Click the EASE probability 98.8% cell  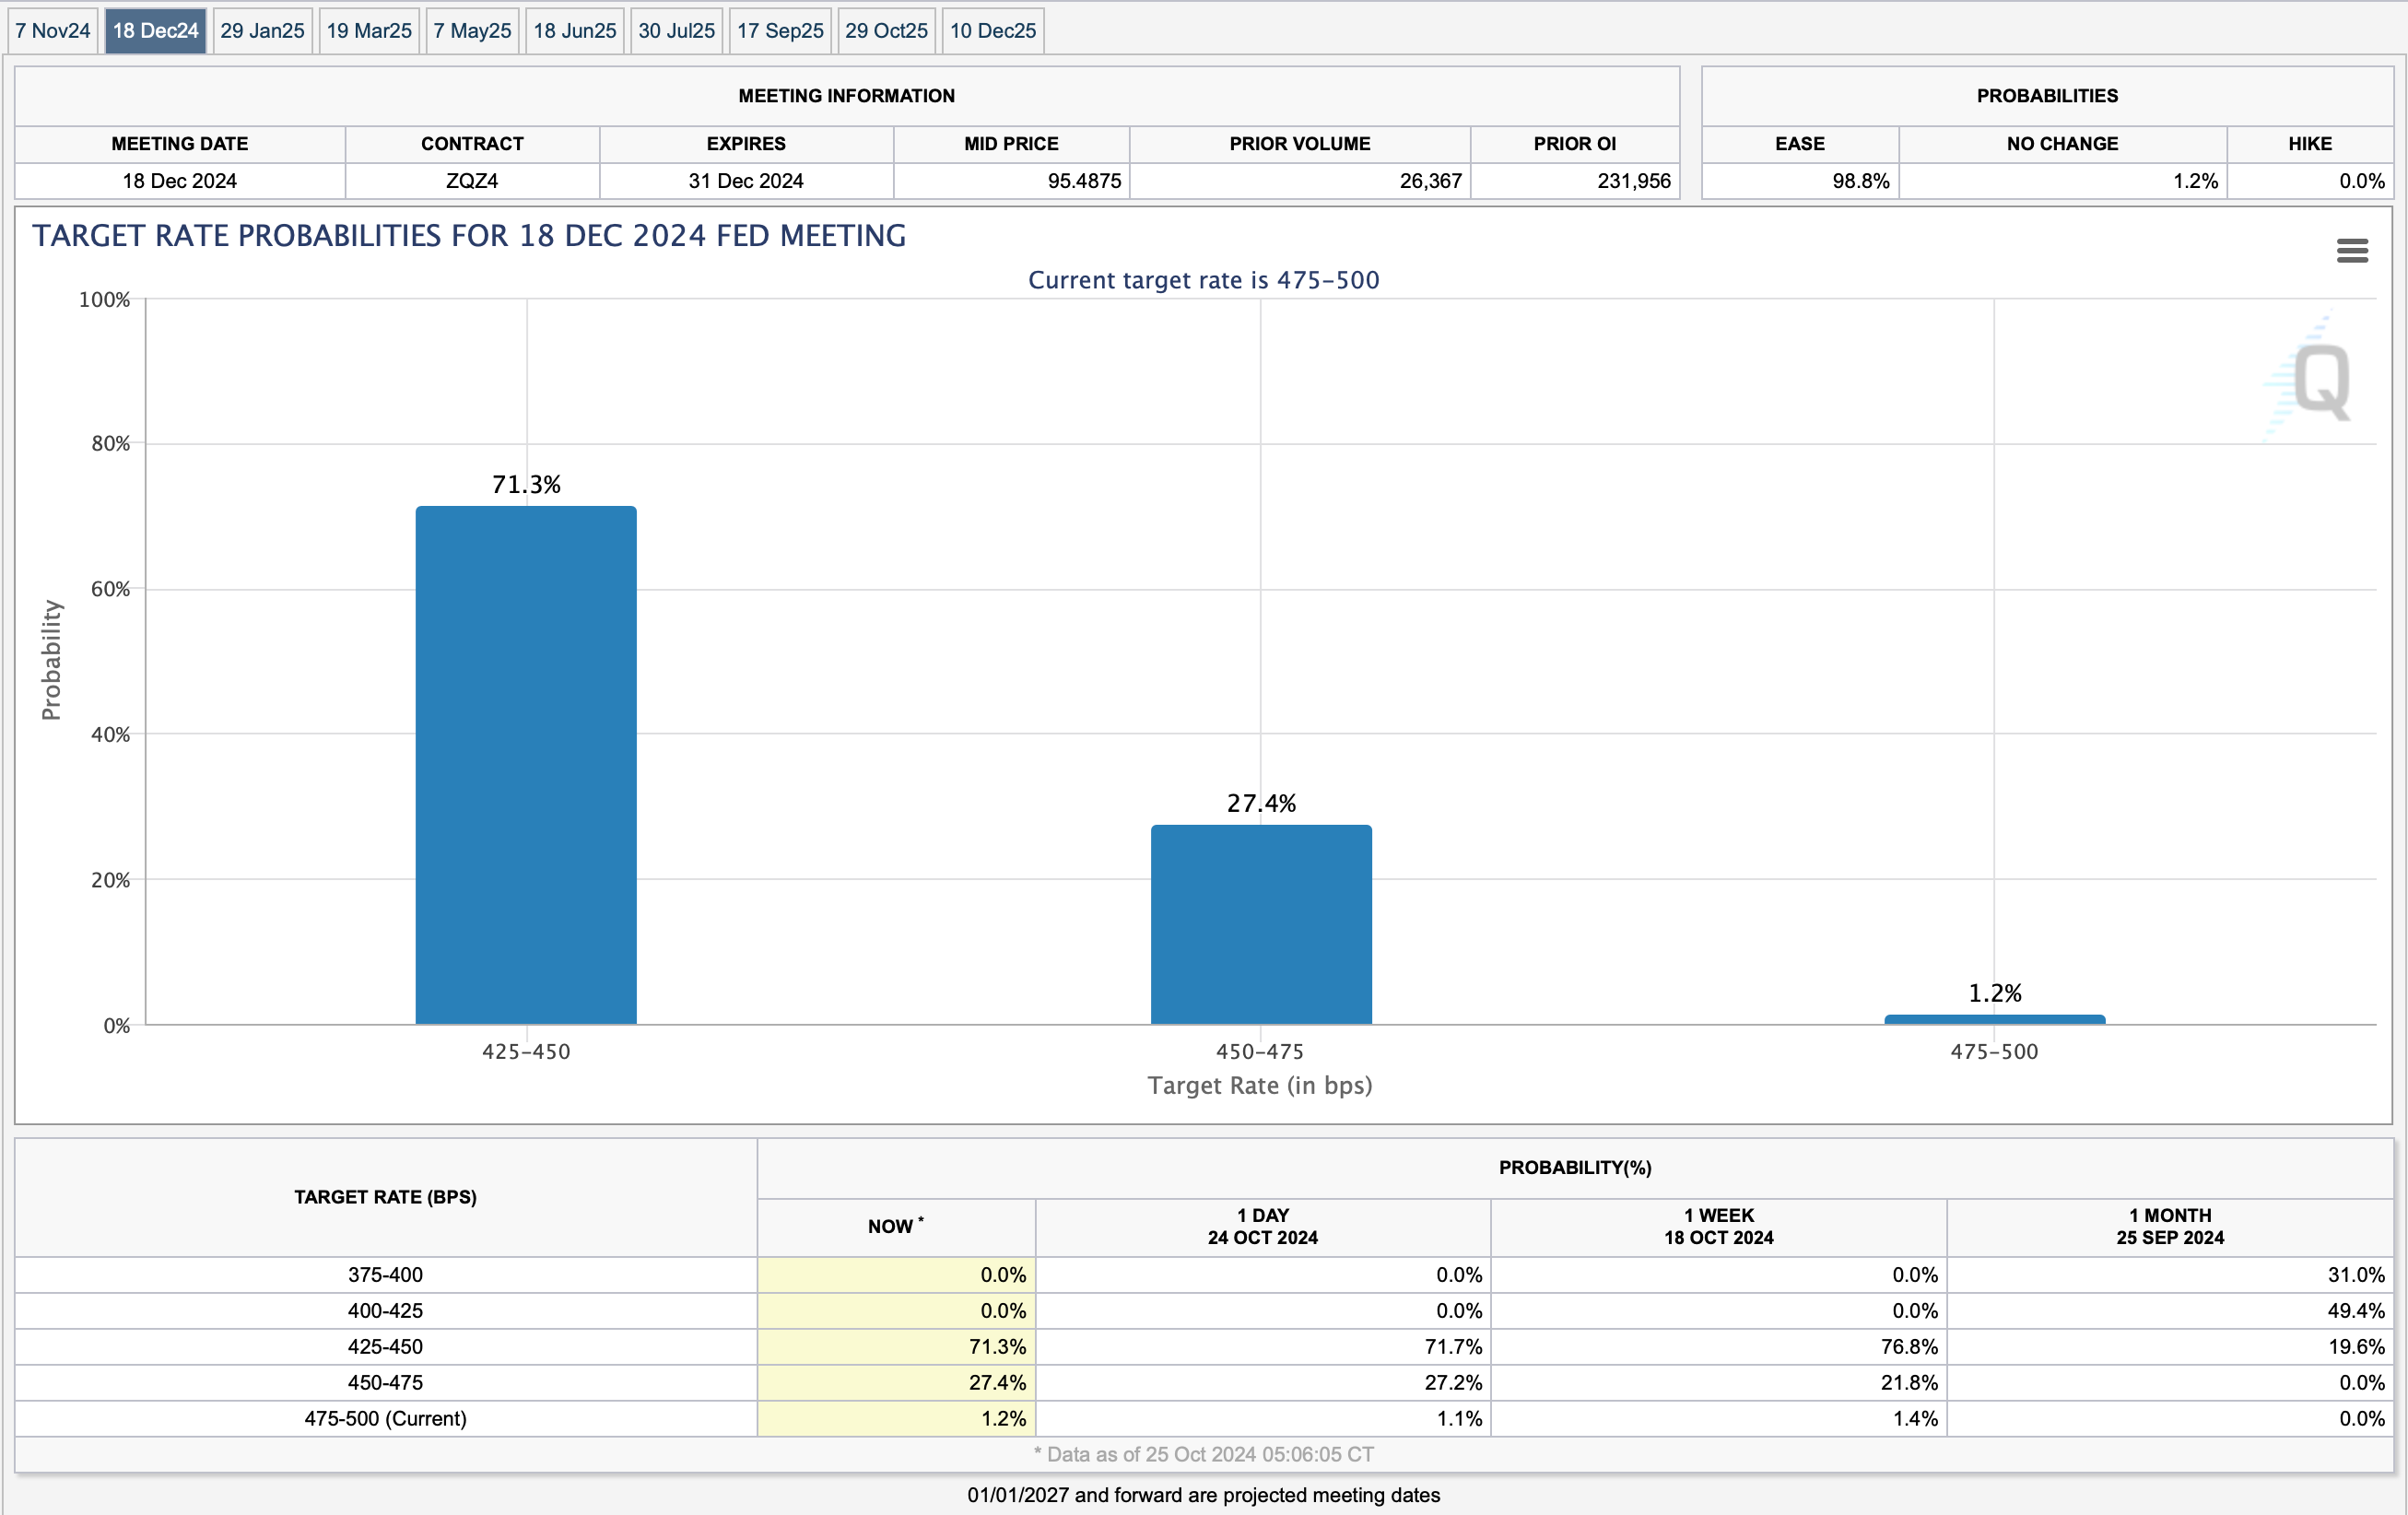coord(1800,181)
